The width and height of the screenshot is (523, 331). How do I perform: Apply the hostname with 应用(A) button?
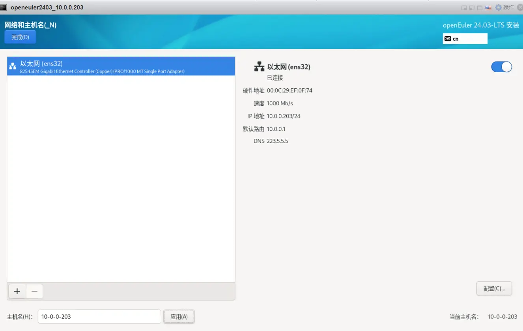point(179,316)
